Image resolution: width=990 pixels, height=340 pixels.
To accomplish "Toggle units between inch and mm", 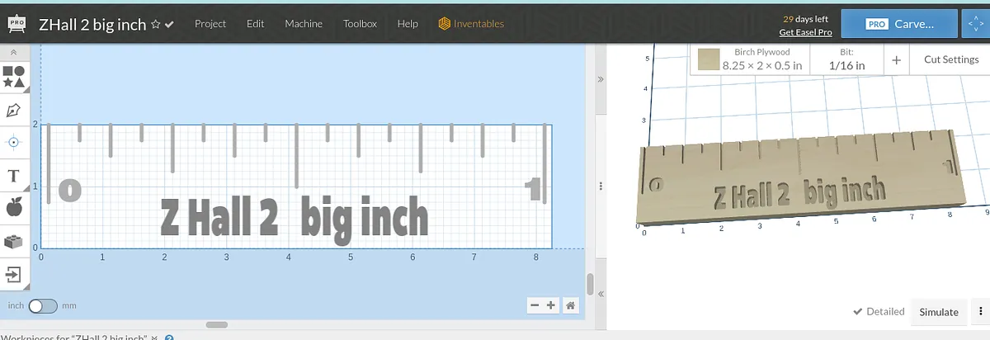I will [43, 306].
